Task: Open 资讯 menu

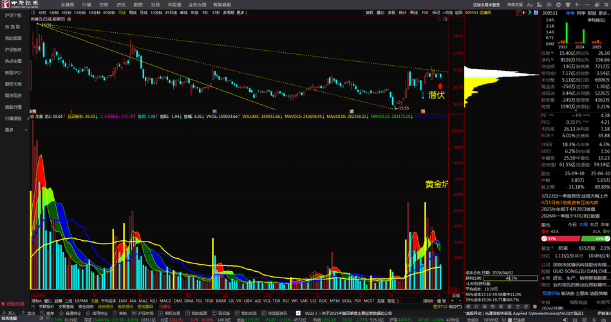Action: pos(121,5)
